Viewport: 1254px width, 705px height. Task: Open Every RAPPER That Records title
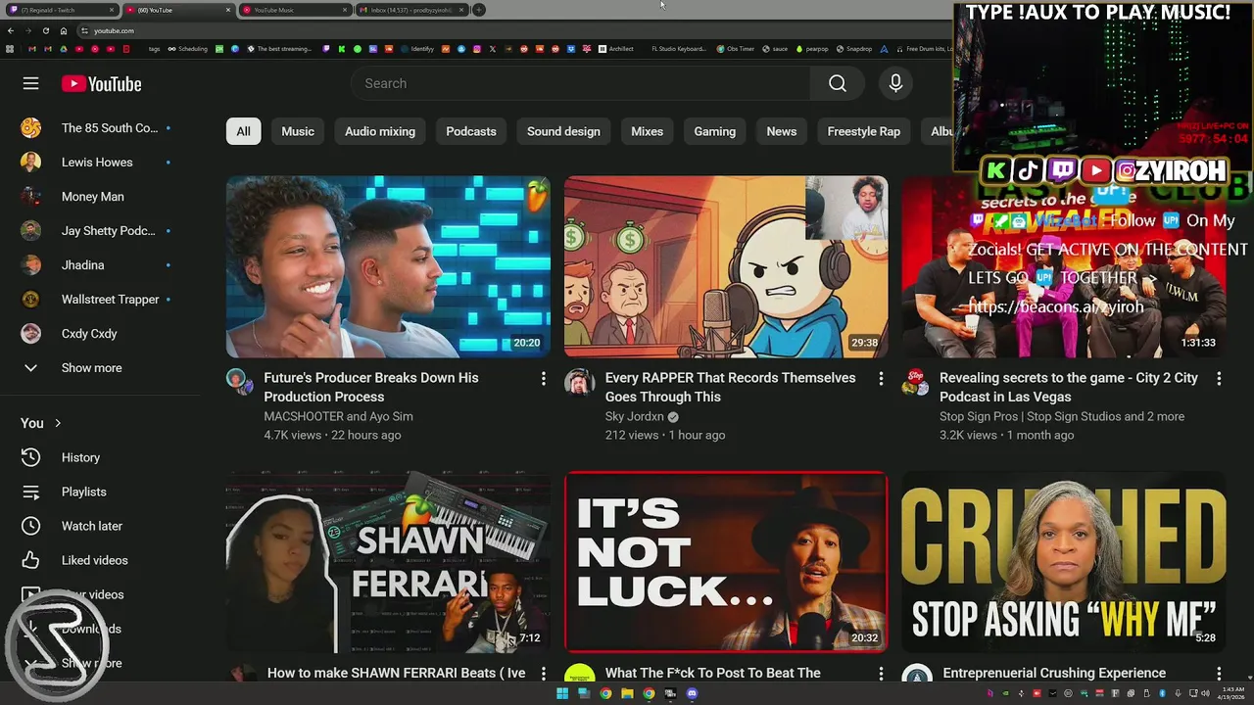tap(731, 387)
